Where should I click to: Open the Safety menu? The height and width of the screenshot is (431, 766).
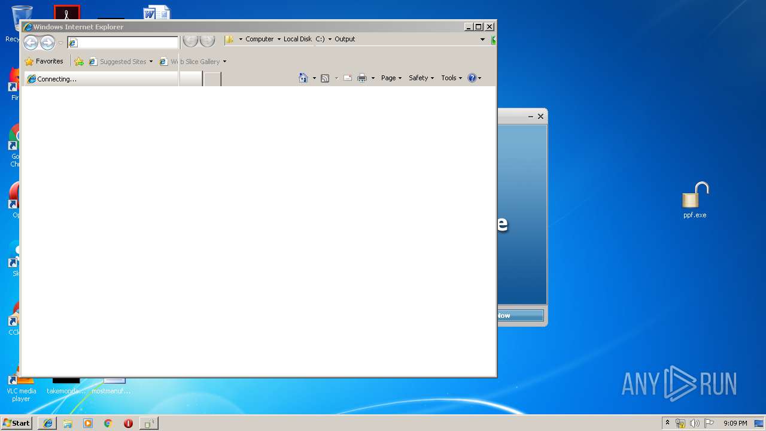click(421, 78)
